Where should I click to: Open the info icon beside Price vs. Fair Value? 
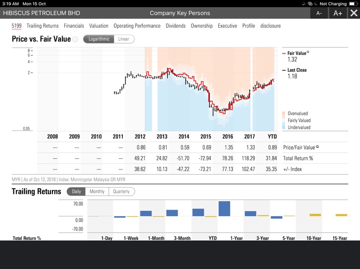pyautogui.click(x=75, y=39)
